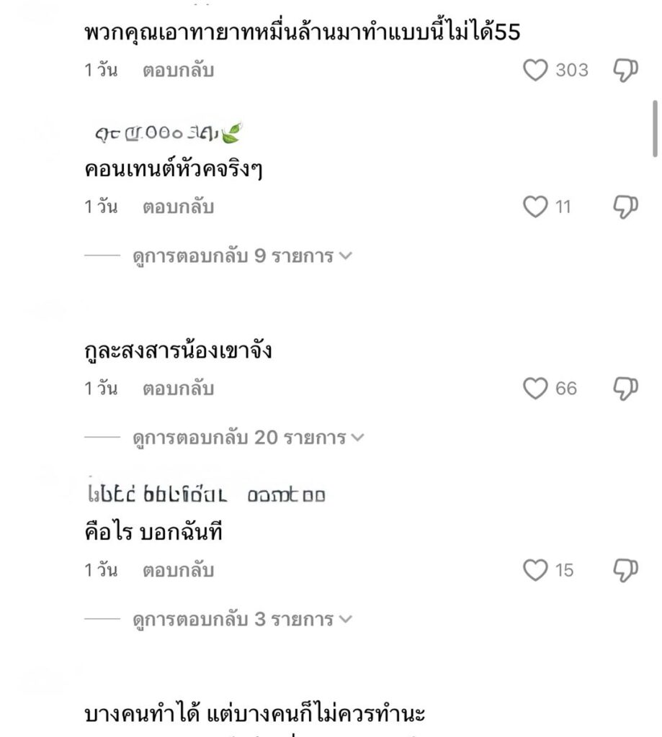Like the comment with 303 likes
This screenshot has width=662, height=737.
click(535, 71)
